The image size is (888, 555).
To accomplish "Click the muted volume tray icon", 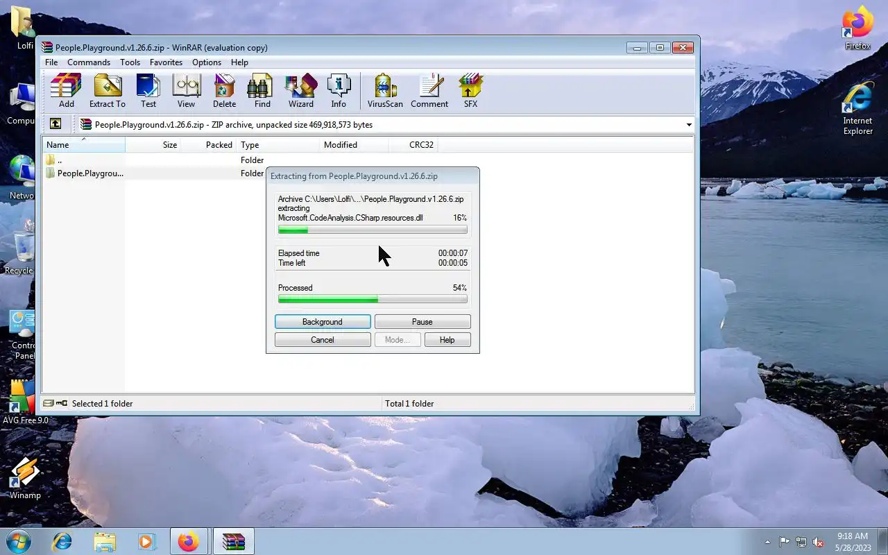I will pyautogui.click(x=819, y=542).
